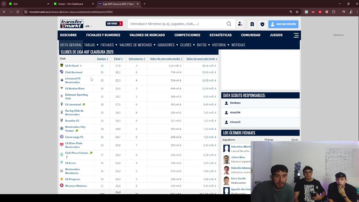Click the Danubio FC crest icon
Screen dimensions: 359x202
[62, 121]
